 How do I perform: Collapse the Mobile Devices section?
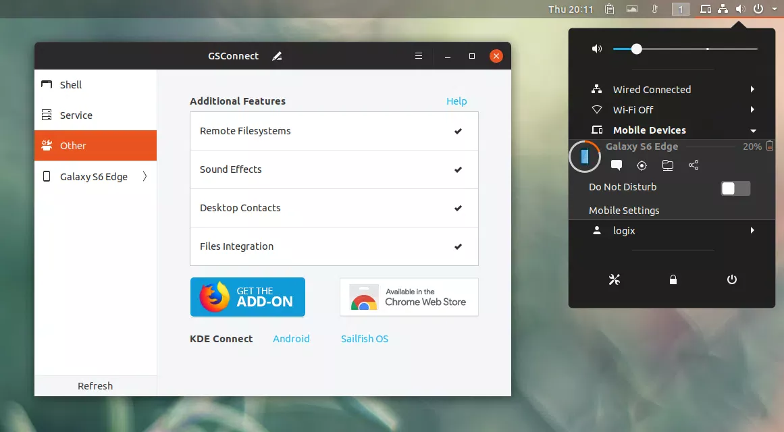[x=753, y=131]
